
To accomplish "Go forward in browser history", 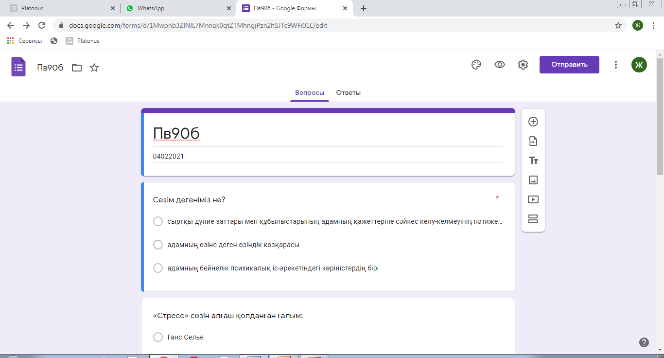I will coord(26,25).
